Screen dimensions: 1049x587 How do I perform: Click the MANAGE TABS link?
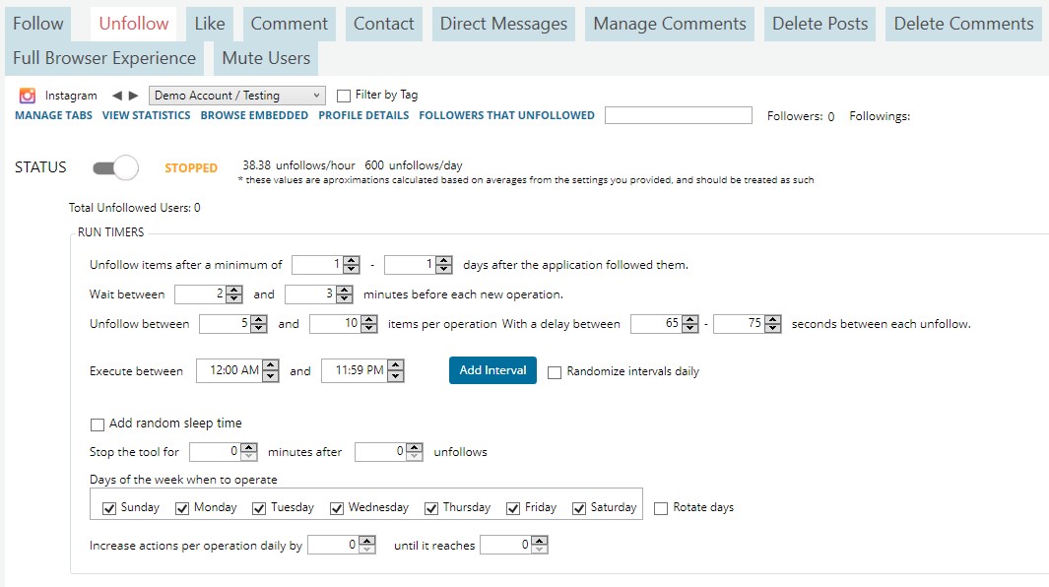(53, 115)
